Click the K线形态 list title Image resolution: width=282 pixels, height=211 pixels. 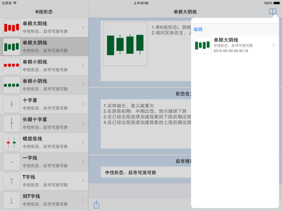pyautogui.click(x=44, y=12)
